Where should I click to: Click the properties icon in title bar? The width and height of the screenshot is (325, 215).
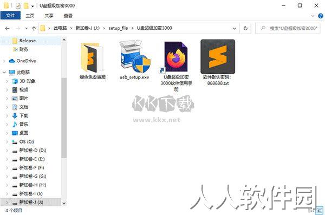[18, 5]
